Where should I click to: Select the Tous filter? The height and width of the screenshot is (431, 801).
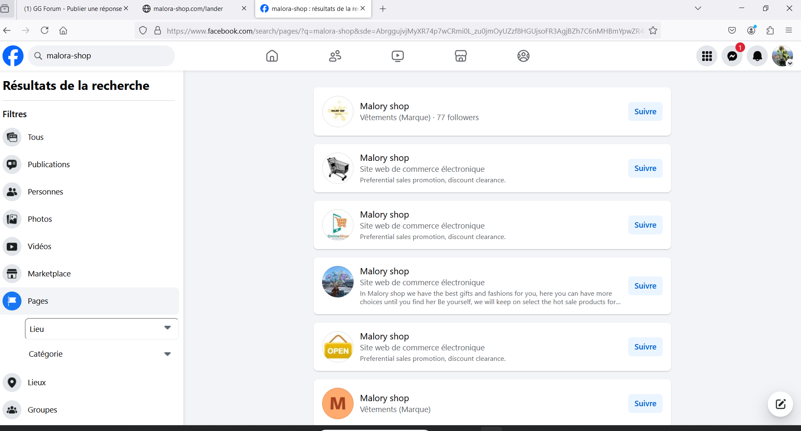(x=90, y=137)
